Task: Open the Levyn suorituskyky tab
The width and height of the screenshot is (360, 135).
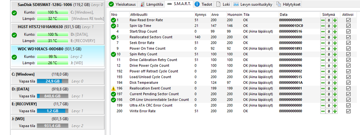Action: pyautogui.click(x=253, y=4)
